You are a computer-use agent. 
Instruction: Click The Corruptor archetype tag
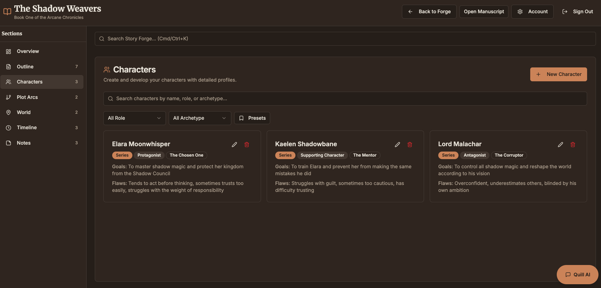pos(509,155)
